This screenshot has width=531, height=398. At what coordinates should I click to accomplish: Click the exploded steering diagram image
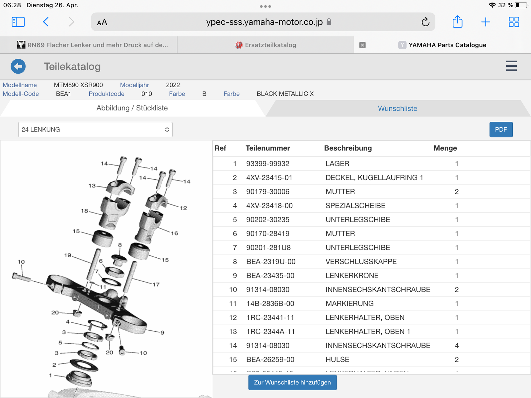(106, 269)
